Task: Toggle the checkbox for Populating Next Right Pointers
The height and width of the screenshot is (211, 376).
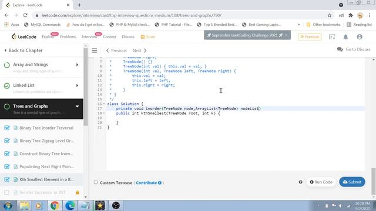Action: 7,166
